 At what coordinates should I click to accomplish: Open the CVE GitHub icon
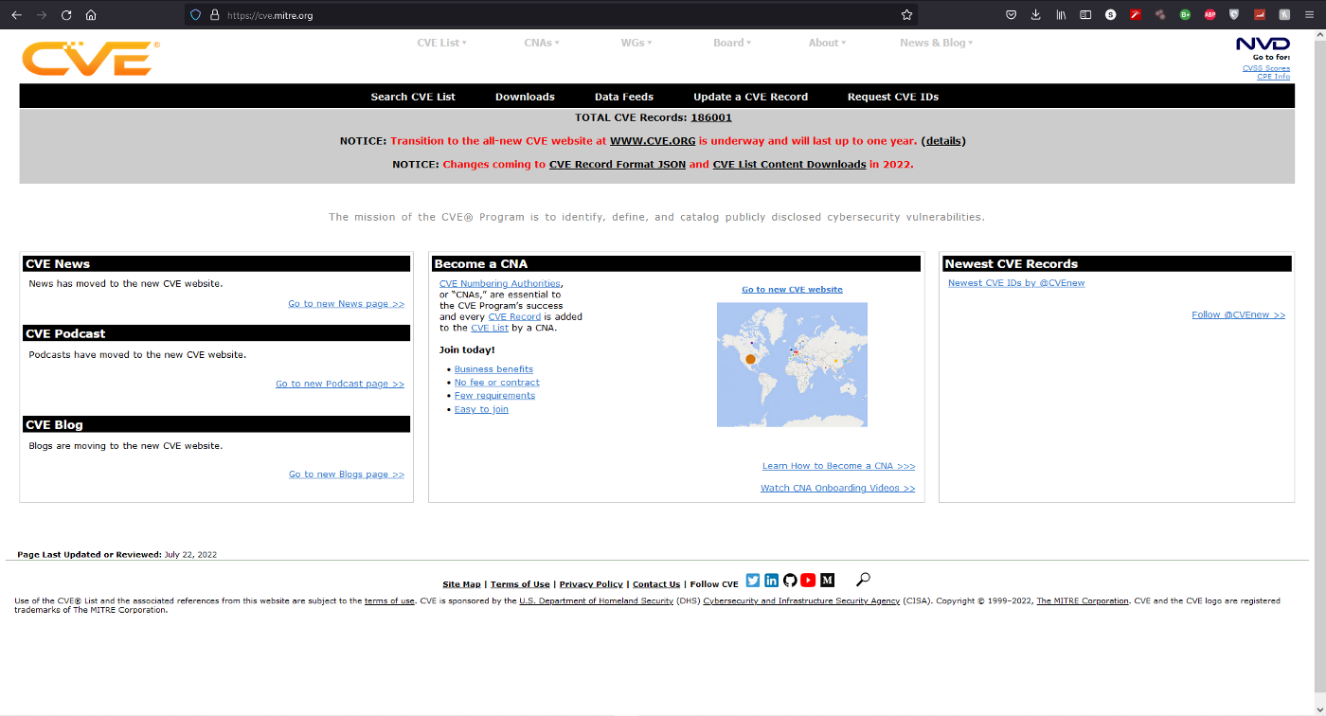pyautogui.click(x=790, y=581)
